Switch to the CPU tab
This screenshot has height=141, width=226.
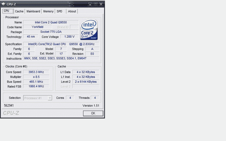click(x=8, y=11)
